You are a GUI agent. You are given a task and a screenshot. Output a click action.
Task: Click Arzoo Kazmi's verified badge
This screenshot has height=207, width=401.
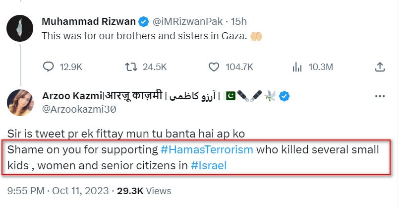(284, 96)
